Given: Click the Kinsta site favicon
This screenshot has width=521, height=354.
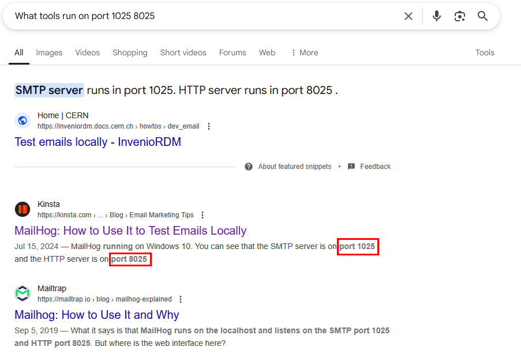Looking at the screenshot, I should 23,209.
